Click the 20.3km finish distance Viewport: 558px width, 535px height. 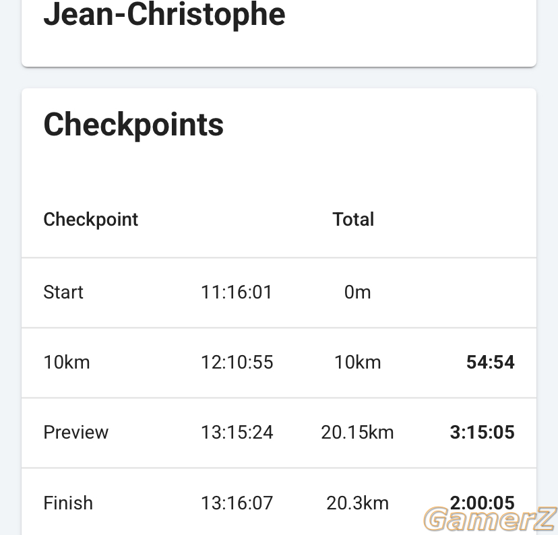[x=357, y=503]
